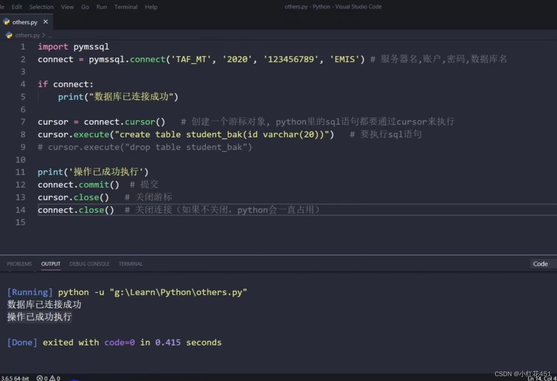Click the print statement on line 5
This screenshot has width=557, height=381.
pos(118,97)
